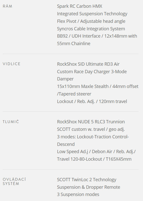143x201 pixels.
Task: Click 'Lockout / Reb. Adj. / 120mm travel' line
Action: pos(92,102)
